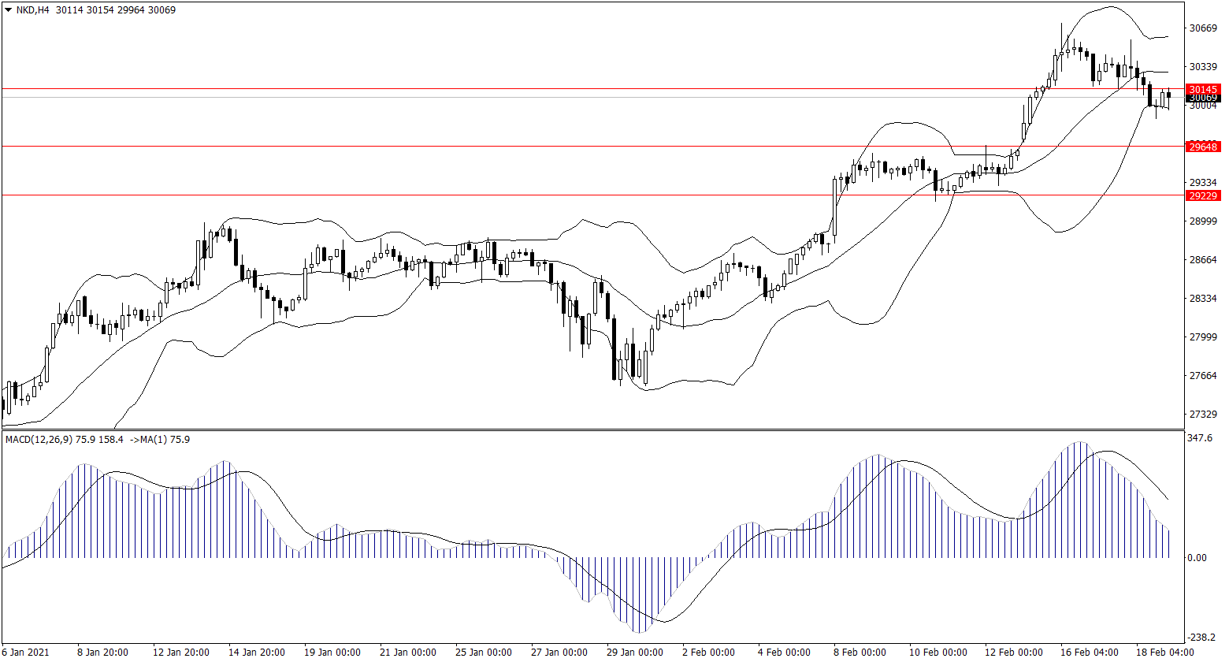Click the -238.2 MACD scale value

pos(1201,638)
